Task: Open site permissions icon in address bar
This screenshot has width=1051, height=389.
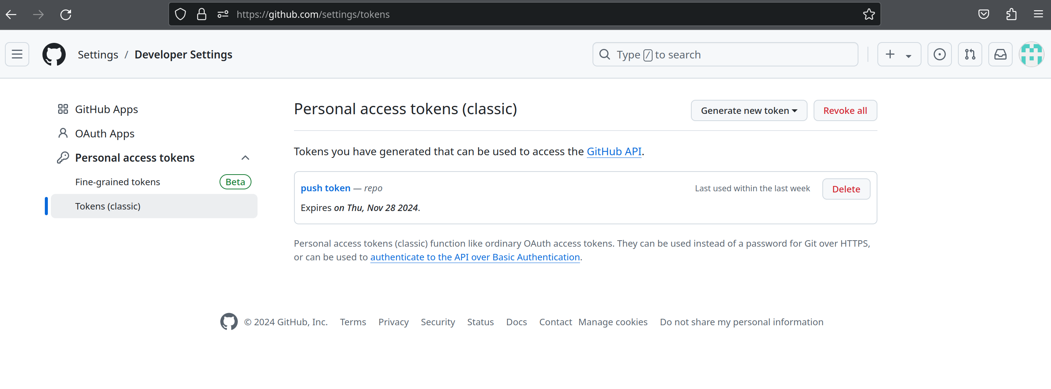Action: 223,14
